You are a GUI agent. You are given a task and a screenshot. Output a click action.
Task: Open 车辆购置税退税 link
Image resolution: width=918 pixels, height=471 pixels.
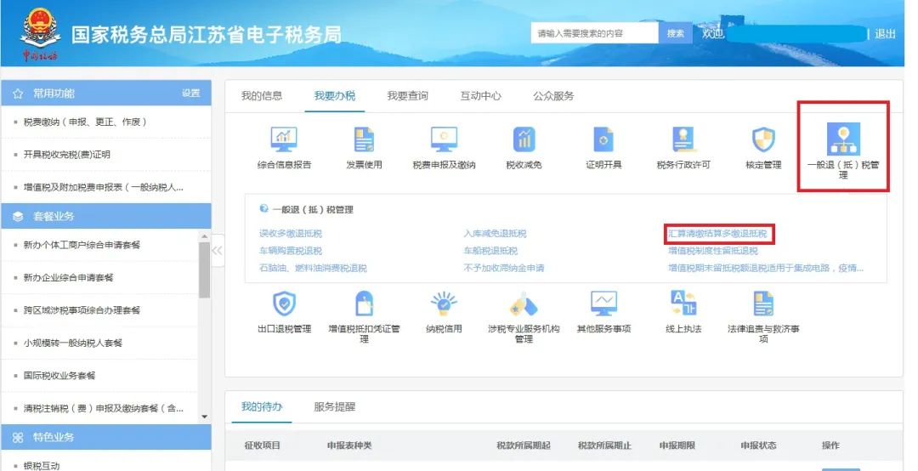[291, 251]
